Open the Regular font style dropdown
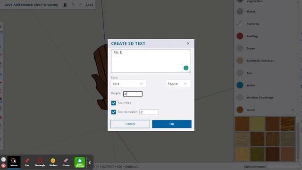 (x=178, y=84)
